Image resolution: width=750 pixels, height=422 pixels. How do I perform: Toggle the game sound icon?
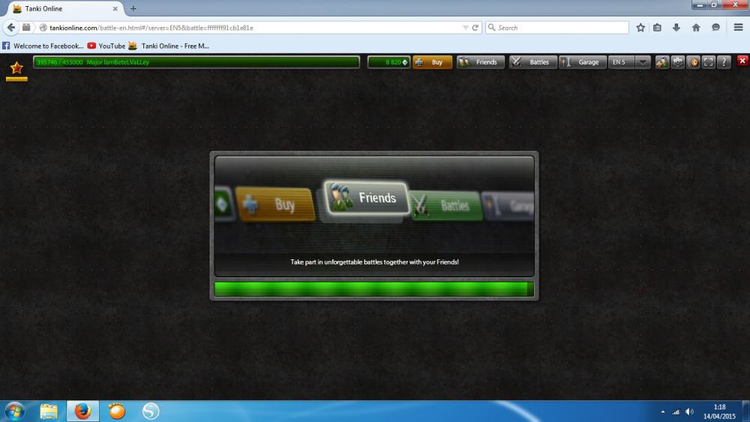pos(694,62)
